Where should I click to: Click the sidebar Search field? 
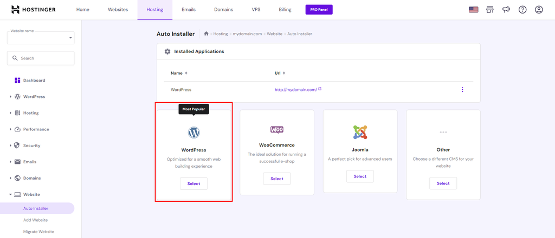click(41, 58)
